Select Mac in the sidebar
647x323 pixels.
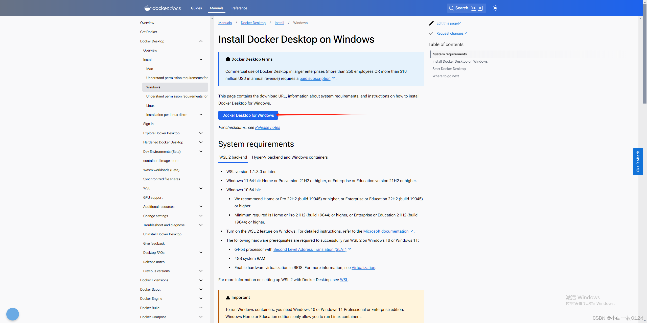pyautogui.click(x=149, y=69)
